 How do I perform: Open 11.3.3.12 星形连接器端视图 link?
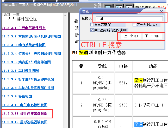coord(25,122)
